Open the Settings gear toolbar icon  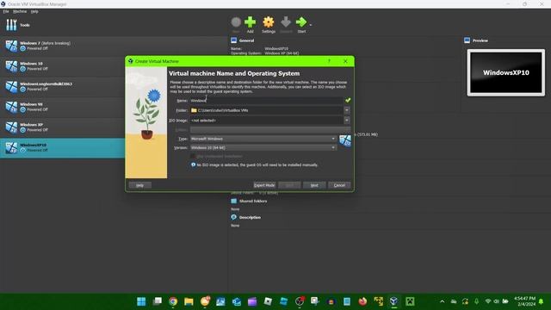tap(269, 25)
